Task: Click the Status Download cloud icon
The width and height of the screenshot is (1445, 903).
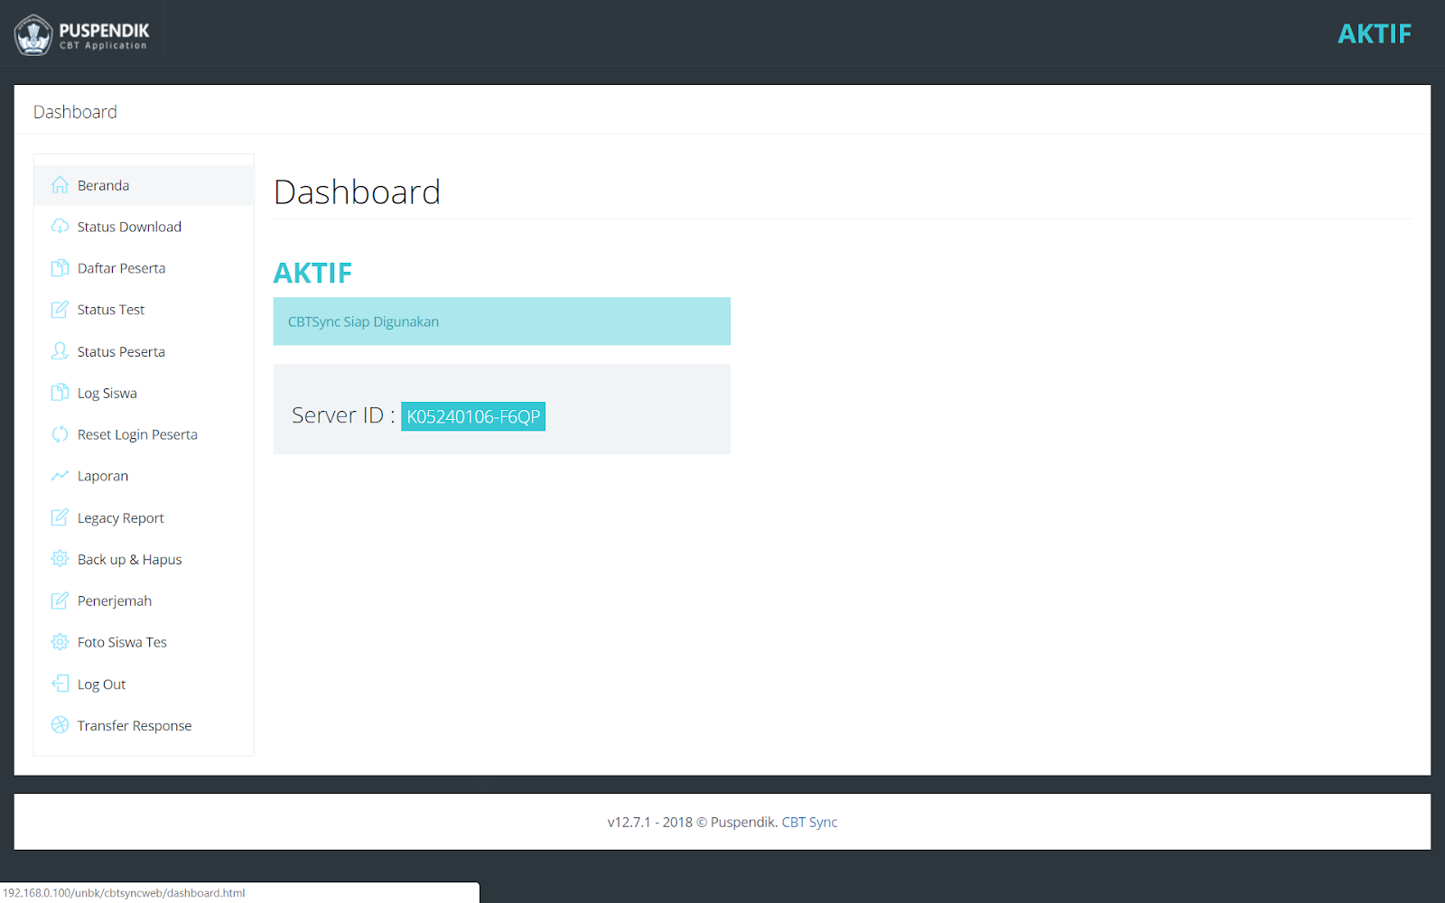Action: tap(60, 227)
